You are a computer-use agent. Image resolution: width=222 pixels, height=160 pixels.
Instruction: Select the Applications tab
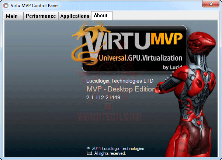click(x=75, y=16)
